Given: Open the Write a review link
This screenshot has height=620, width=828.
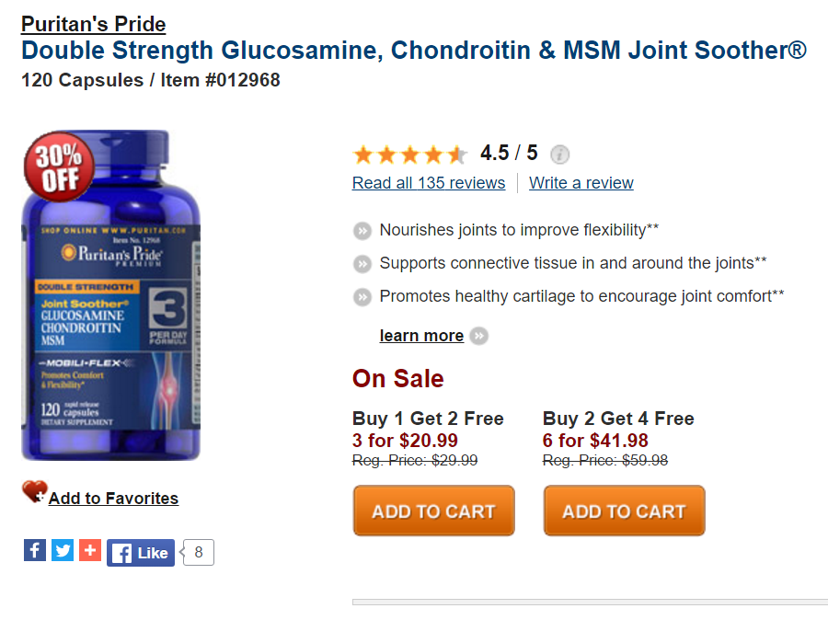Looking at the screenshot, I should pyautogui.click(x=581, y=183).
